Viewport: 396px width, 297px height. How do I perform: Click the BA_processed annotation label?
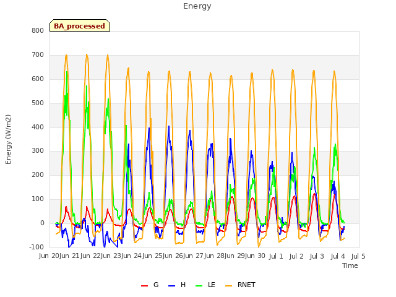80,25
